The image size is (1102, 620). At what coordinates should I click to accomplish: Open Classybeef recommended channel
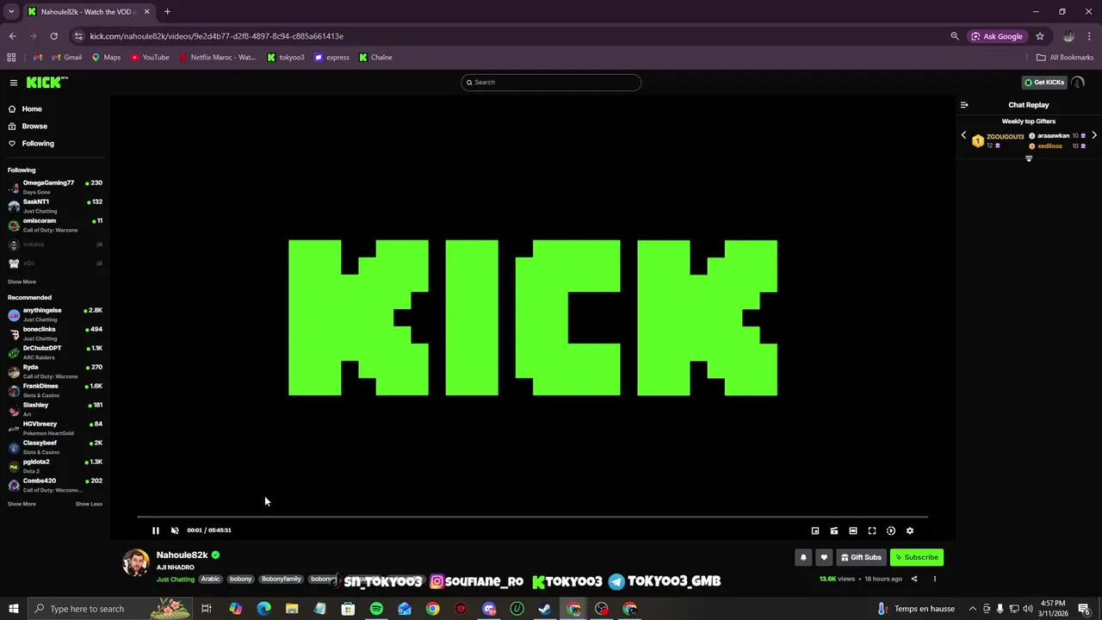click(55, 447)
